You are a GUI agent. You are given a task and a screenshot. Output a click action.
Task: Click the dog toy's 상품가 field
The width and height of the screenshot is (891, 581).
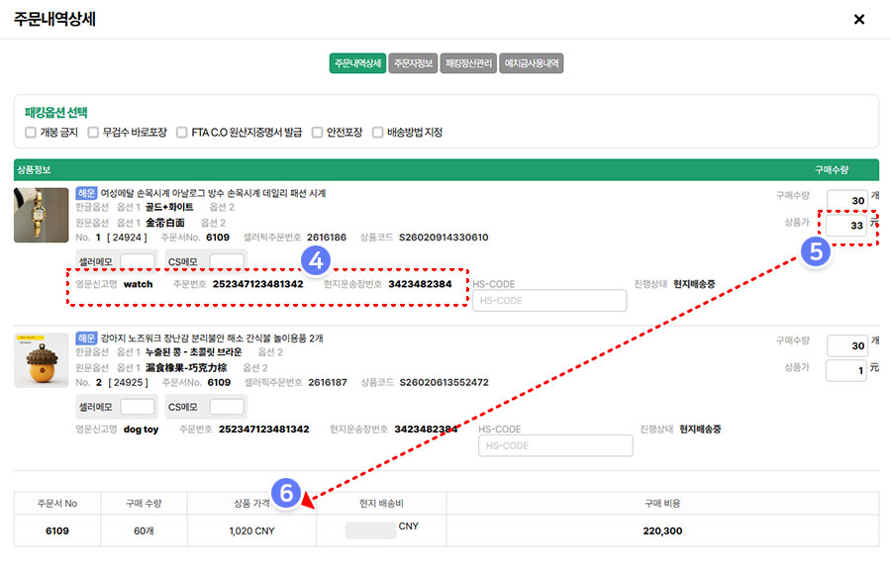(846, 369)
